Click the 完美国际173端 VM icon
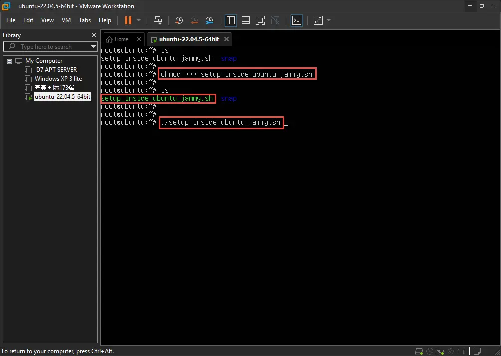This screenshot has width=501, height=356. (29, 87)
